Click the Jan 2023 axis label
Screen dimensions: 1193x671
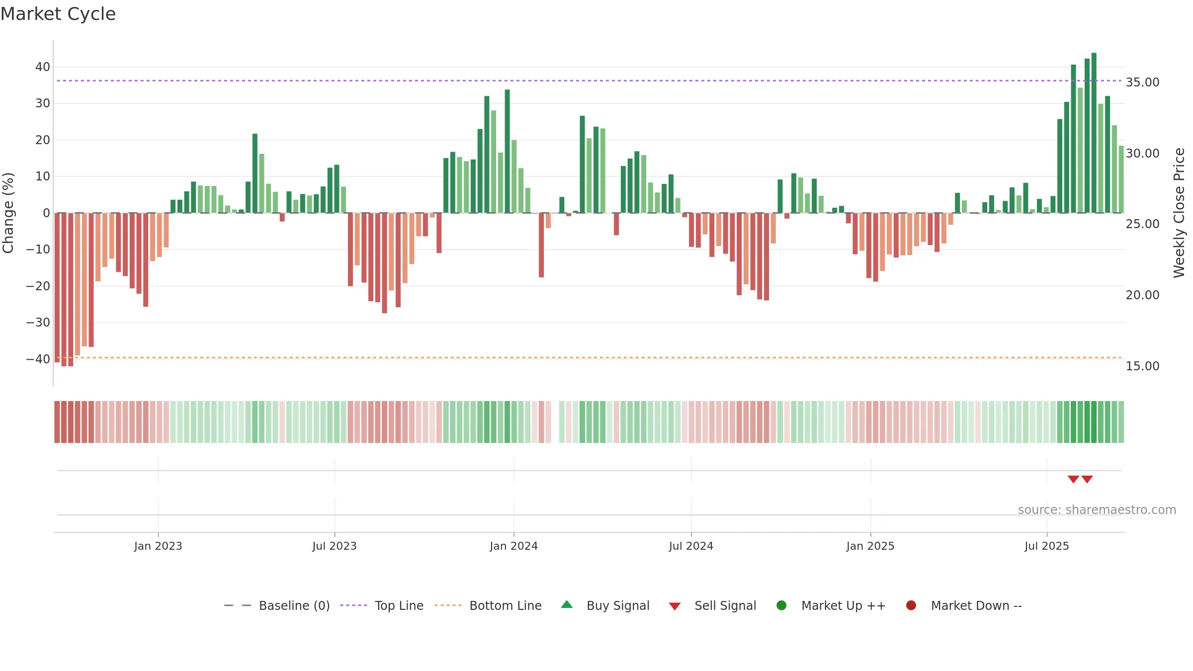point(158,546)
